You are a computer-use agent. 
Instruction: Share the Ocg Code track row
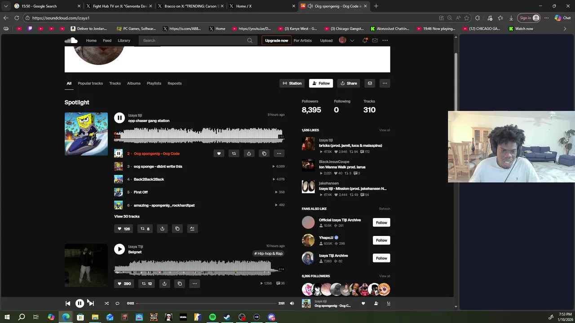pyautogui.click(x=249, y=153)
